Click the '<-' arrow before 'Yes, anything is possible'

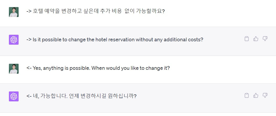coord(29,68)
